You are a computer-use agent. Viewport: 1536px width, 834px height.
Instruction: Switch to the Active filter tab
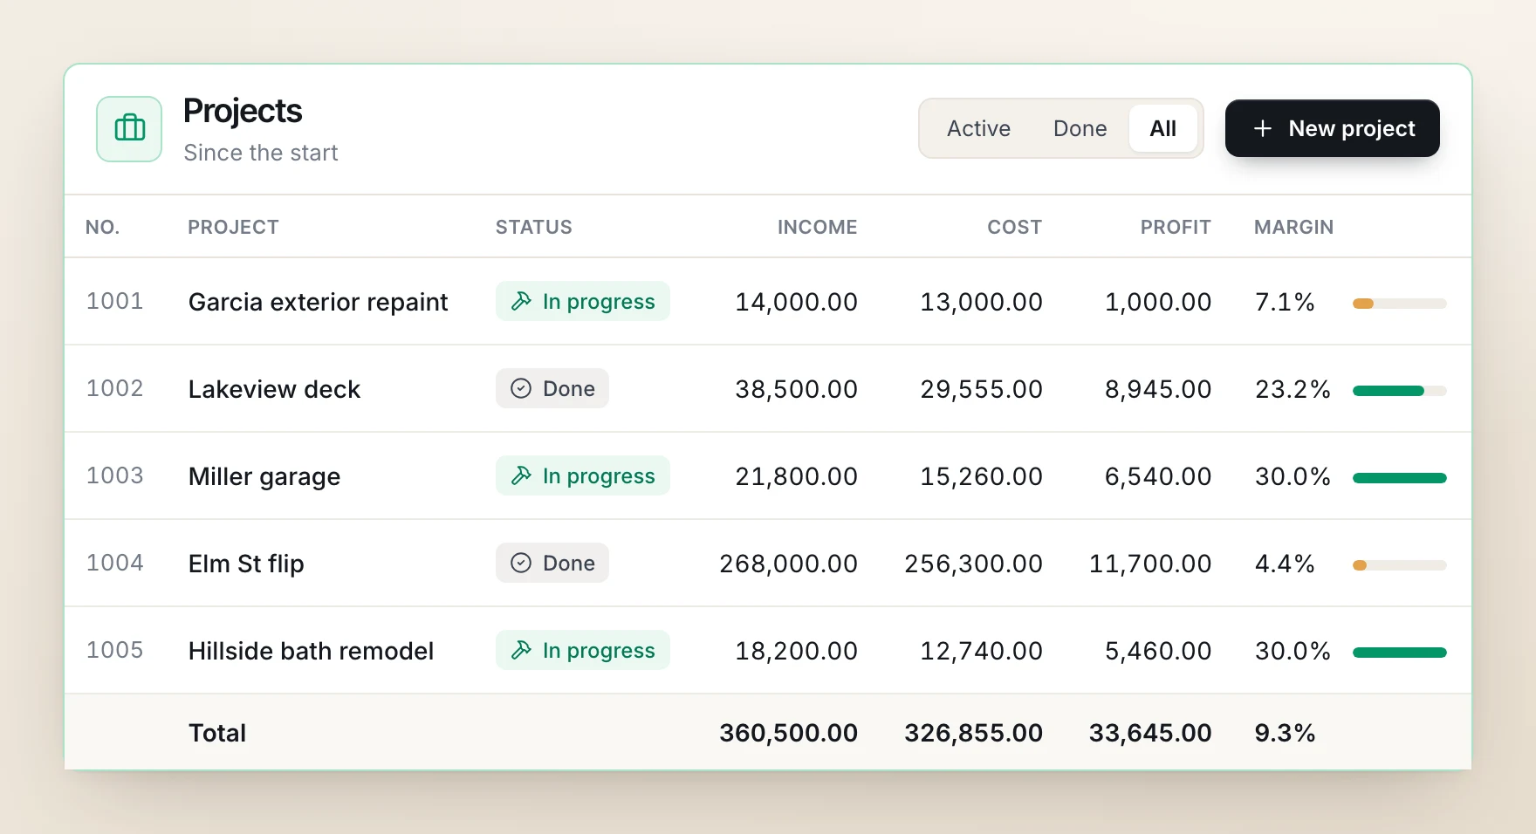pyautogui.click(x=978, y=128)
